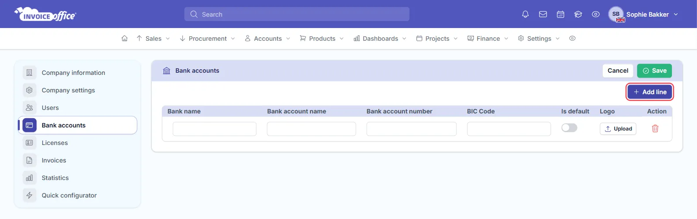Click the SB user avatar
This screenshot has height=219, width=697.
click(x=616, y=14)
